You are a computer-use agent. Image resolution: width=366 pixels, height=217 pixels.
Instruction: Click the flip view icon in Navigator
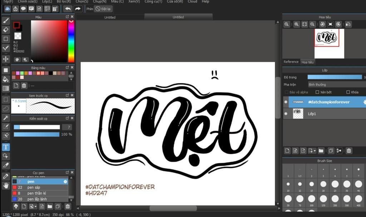[348, 24]
